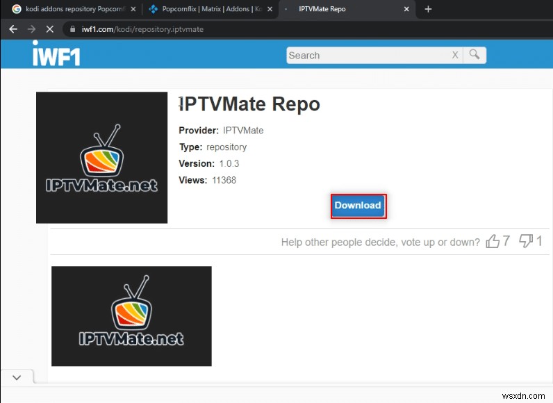Click the IWF1 site logo

(56, 54)
